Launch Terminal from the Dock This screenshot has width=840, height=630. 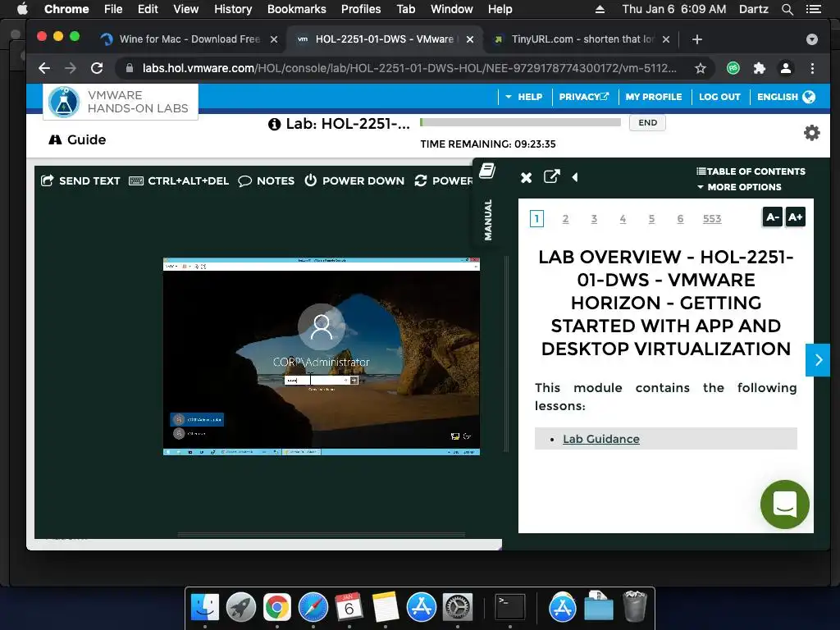coord(509,608)
